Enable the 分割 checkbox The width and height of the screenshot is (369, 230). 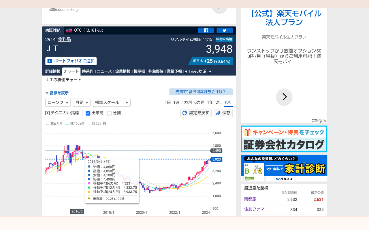[109, 113]
